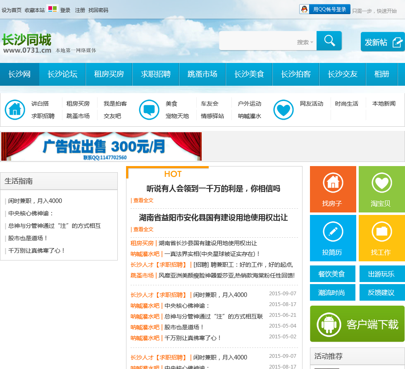
Task: Open the 本地新闻 sub-link
Action: (x=384, y=104)
